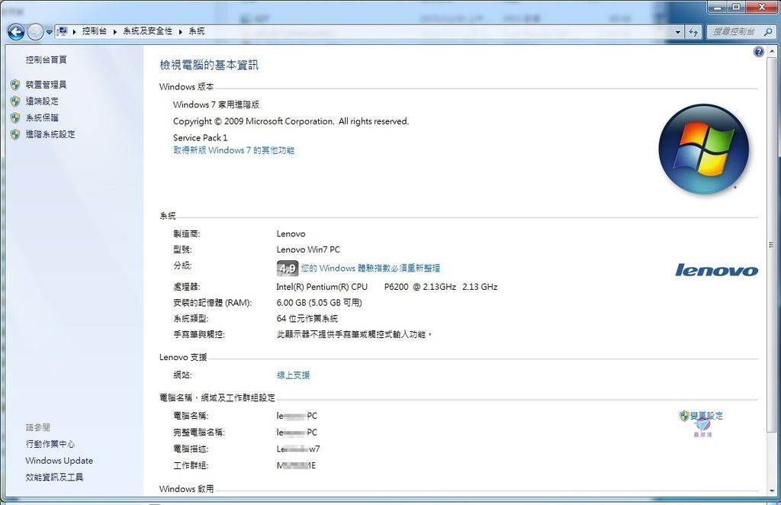Viewport: 781px width, 505px height.
Task: Click the 6.00 GB (5.05 GB 可用) value
Action: pyautogui.click(x=320, y=303)
